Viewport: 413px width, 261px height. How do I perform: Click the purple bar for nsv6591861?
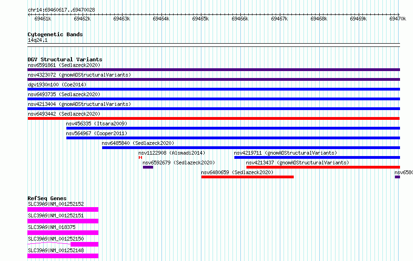click(x=213, y=70)
